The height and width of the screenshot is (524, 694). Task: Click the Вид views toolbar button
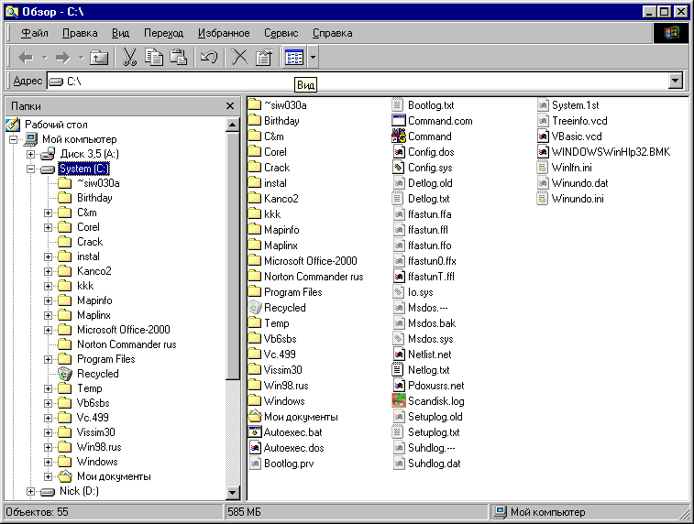293,58
